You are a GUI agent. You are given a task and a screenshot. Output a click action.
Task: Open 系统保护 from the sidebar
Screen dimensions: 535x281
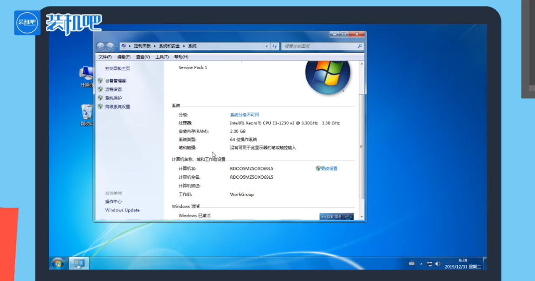[113, 98]
